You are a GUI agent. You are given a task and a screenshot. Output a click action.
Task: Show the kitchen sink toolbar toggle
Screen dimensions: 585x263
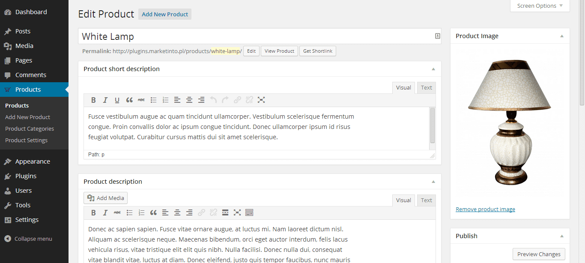tap(249, 213)
